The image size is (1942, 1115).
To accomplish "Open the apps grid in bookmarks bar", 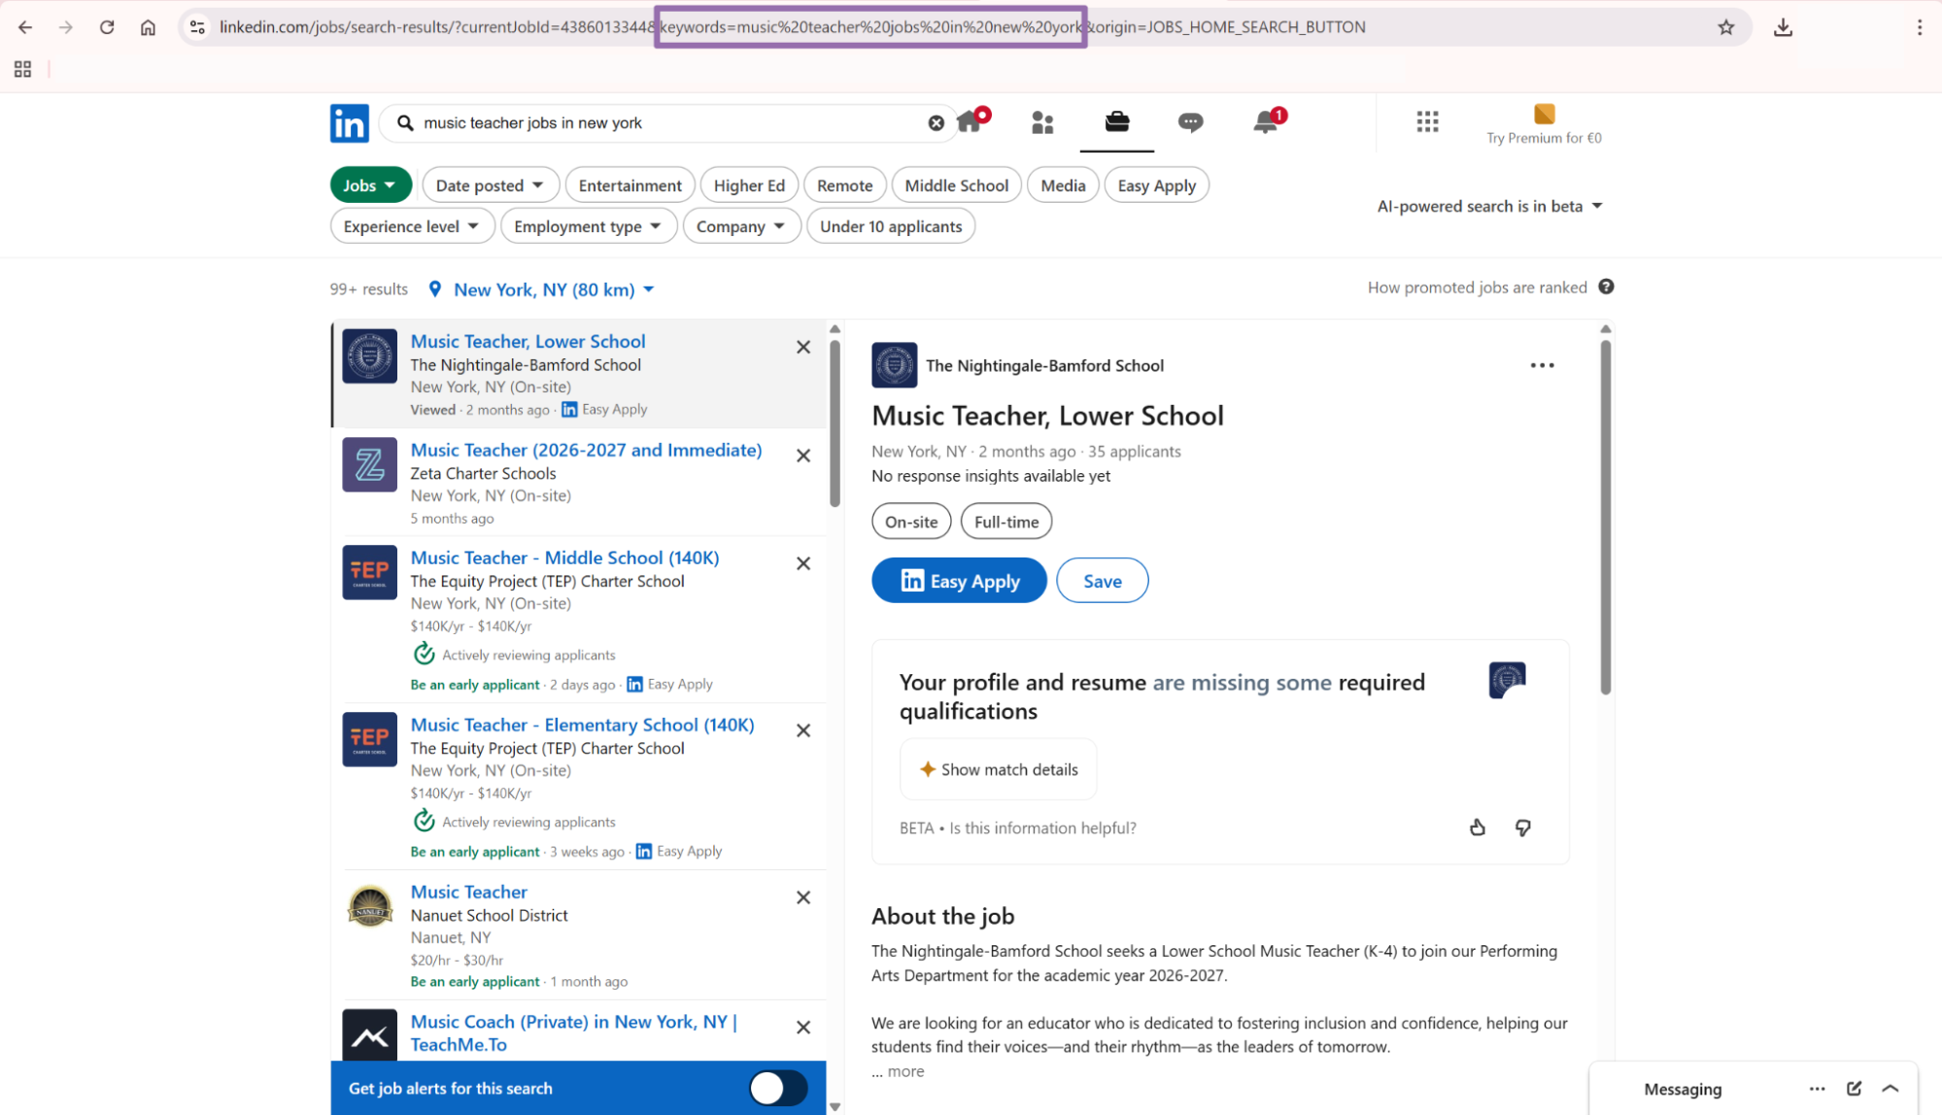I will [x=22, y=69].
